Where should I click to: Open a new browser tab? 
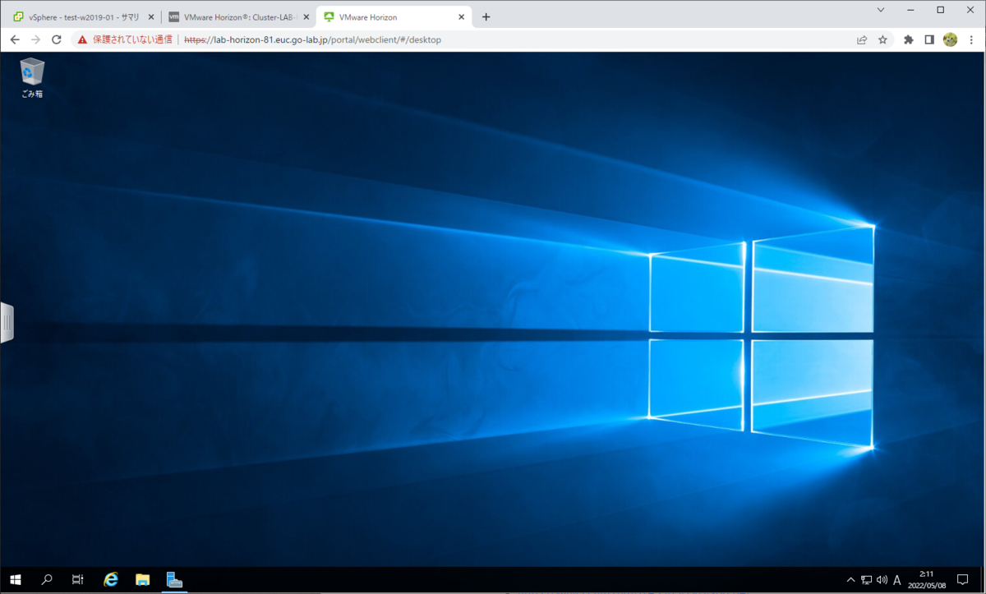[x=486, y=16]
